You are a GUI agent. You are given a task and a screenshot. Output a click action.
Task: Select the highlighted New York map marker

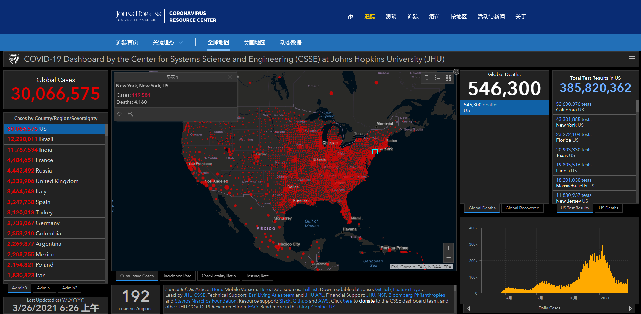tap(375, 152)
